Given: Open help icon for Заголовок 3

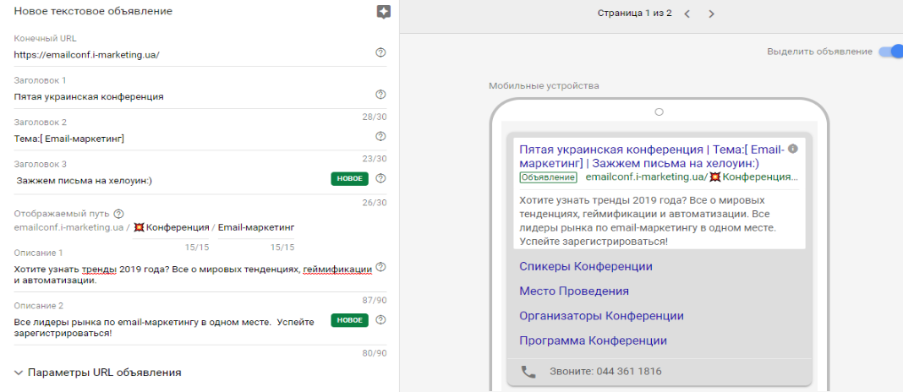Looking at the screenshot, I should 380,178.
